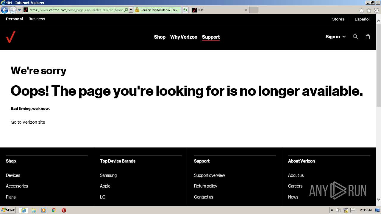Click the taskbar clock 2:36 PM
Screen dimensions: 381x214
coord(366,210)
